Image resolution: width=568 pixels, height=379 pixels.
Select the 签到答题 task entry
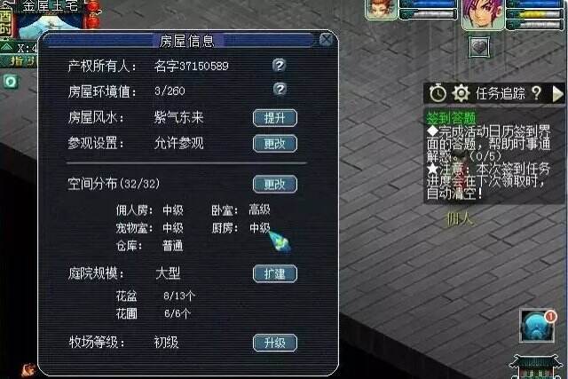point(451,118)
